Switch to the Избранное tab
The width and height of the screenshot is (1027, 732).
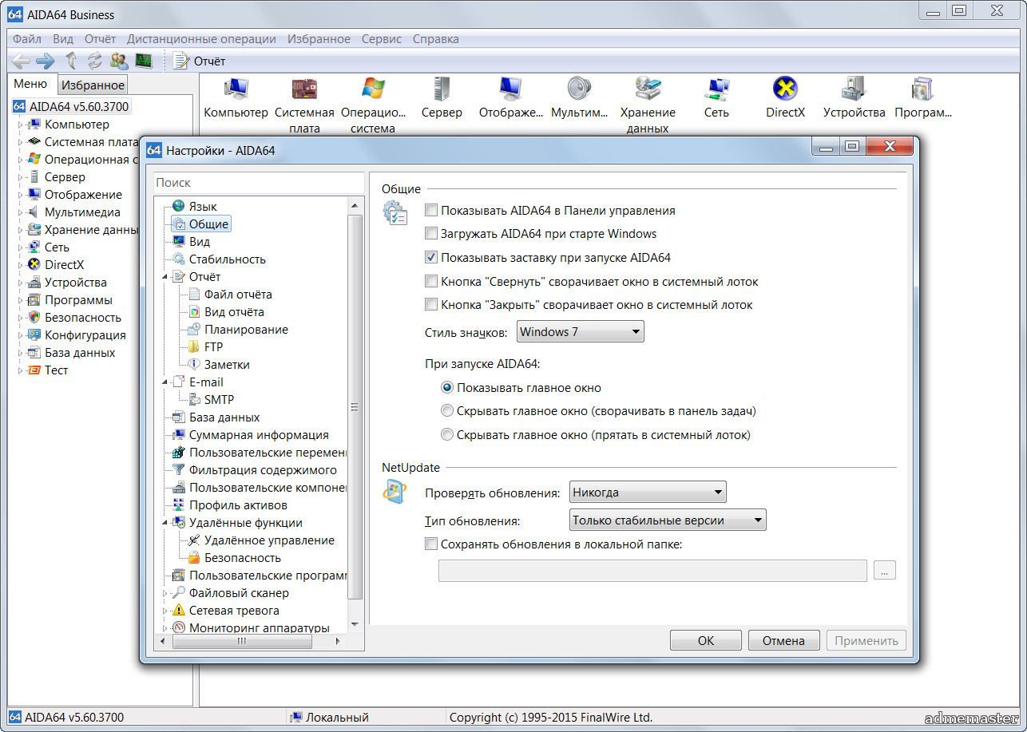[93, 85]
